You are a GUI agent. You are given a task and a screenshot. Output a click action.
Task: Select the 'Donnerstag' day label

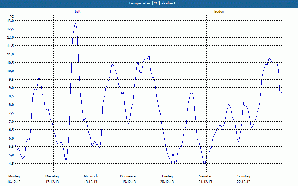click(x=129, y=176)
